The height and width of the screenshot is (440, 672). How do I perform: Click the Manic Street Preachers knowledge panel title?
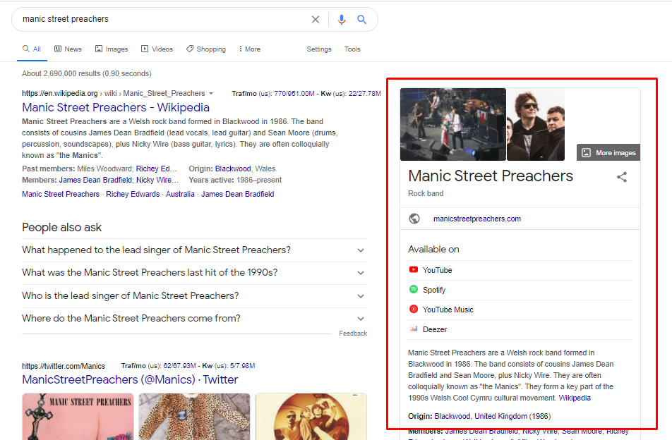pyautogui.click(x=491, y=176)
